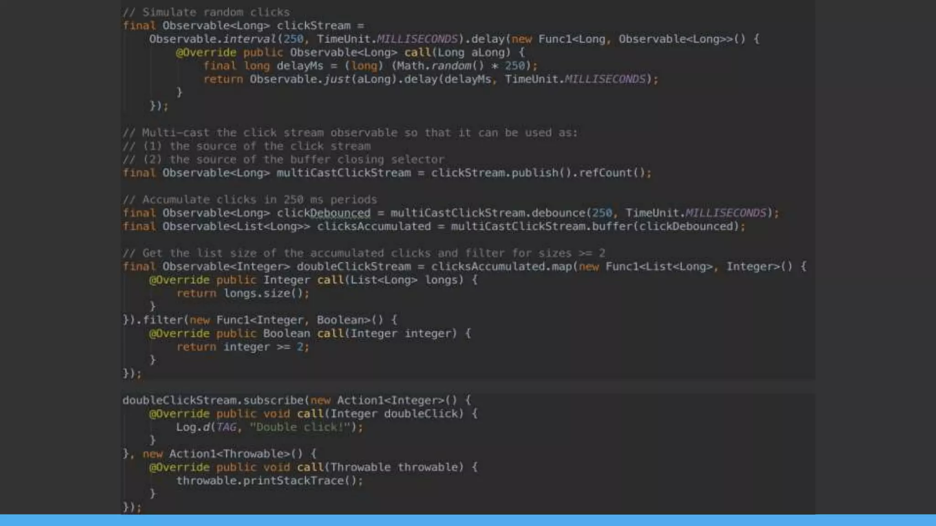The width and height of the screenshot is (936, 526).
Task: Click the Math.random() call
Action: pyautogui.click(x=440, y=66)
